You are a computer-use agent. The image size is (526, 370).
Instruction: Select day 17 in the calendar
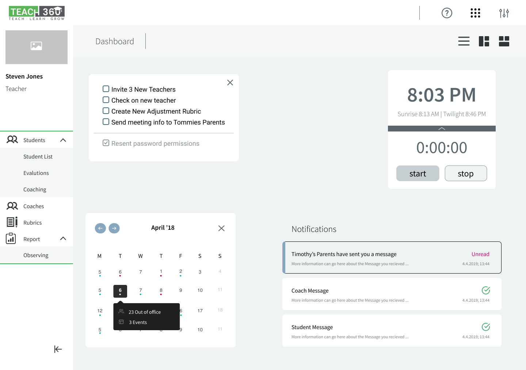(200, 310)
